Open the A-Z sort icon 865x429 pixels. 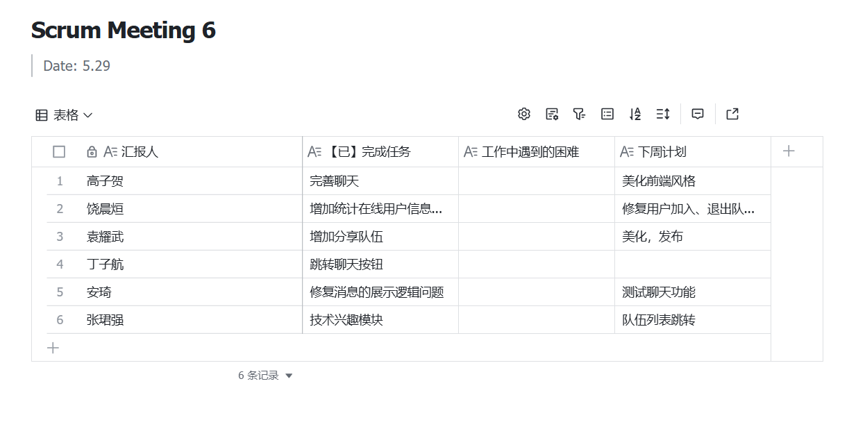tap(635, 115)
